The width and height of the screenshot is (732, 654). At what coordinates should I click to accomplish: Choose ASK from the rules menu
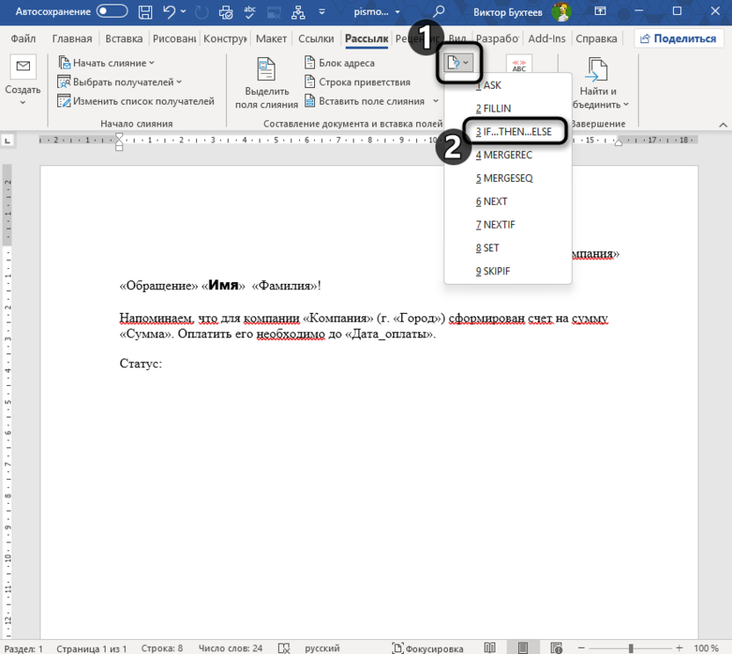[508, 85]
